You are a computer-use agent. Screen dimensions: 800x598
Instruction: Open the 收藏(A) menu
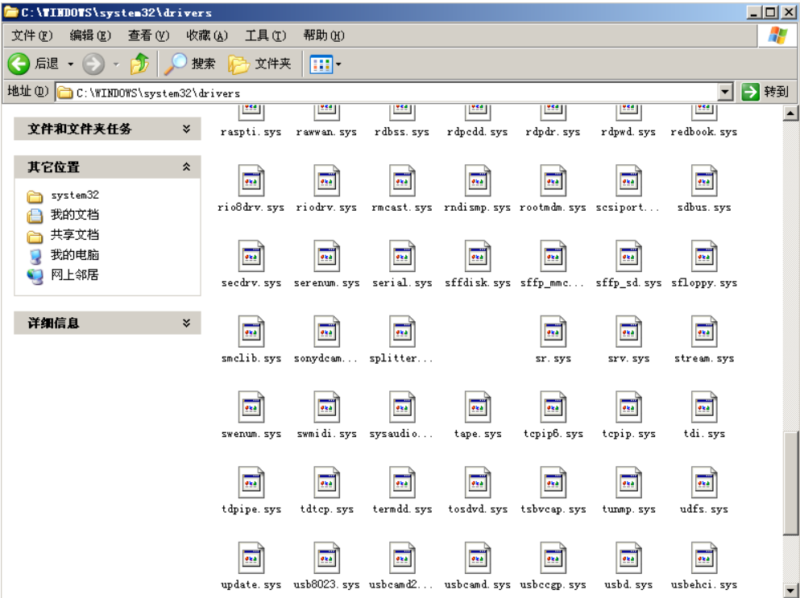click(x=206, y=35)
